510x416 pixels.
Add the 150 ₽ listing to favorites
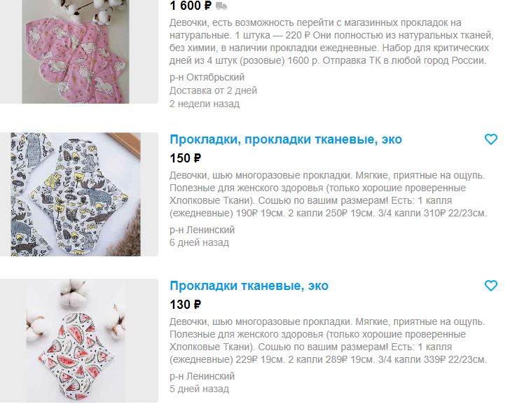click(x=491, y=139)
